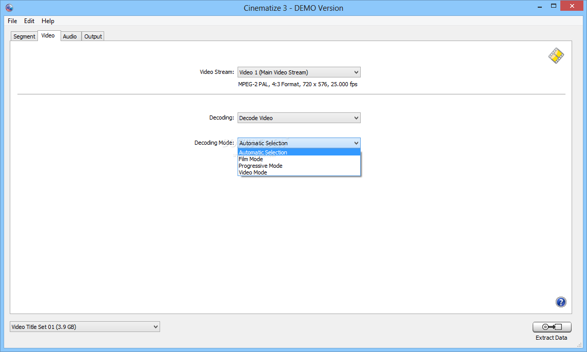Click the Extract Data label

(552, 338)
